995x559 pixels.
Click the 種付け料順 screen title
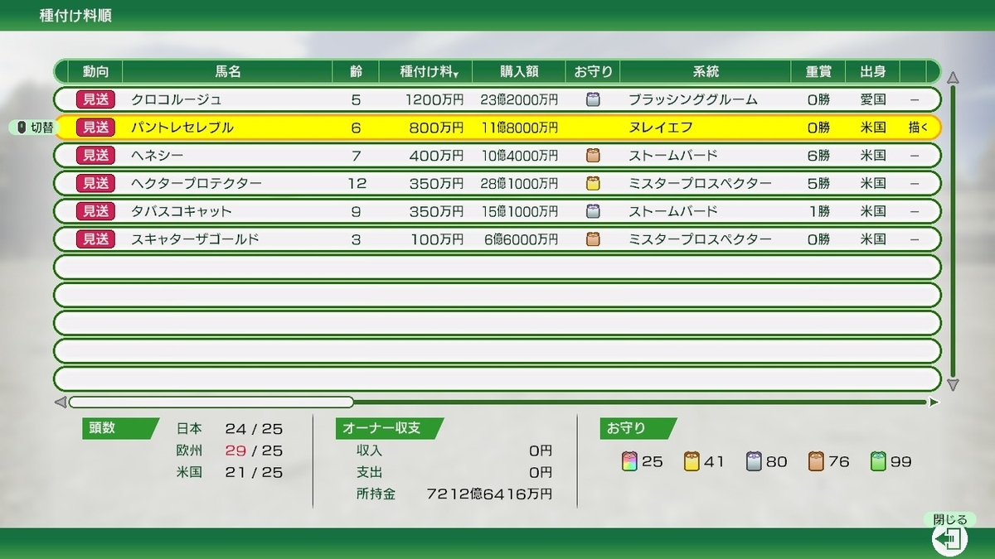(x=75, y=17)
